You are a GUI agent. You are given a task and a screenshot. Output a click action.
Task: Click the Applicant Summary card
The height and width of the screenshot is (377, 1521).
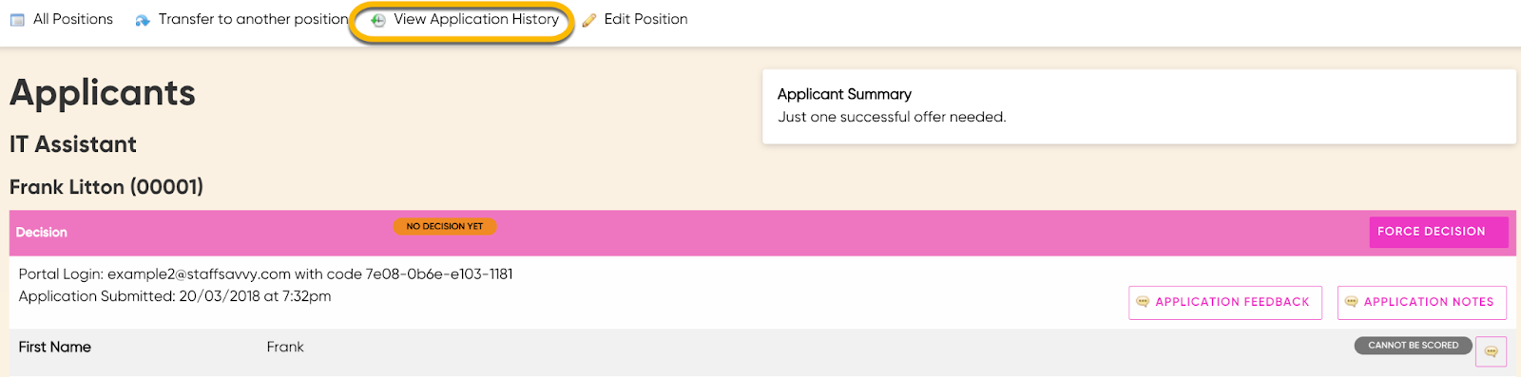coord(1139,106)
